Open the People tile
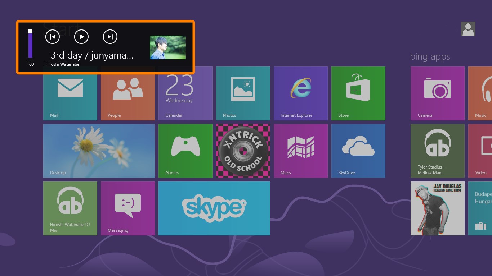492x276 pixels. tap(128, 93)
